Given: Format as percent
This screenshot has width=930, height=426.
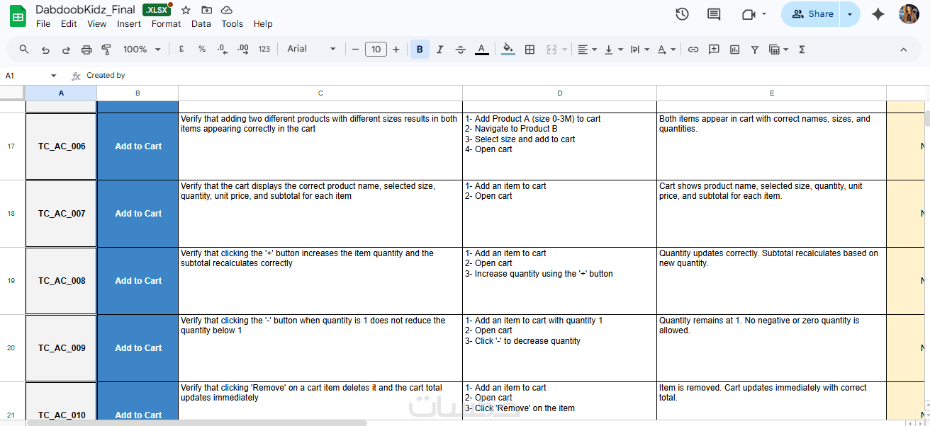Looking at the screenshot, I should pyautogui.click(x=202, y=50).
